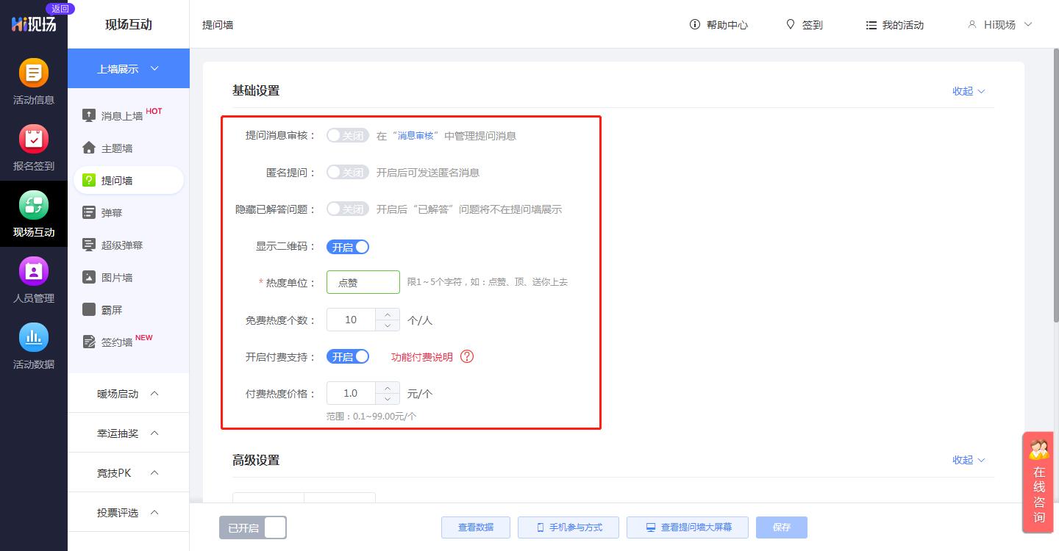1059x551 pixels.
Task: Click the 签到 location pin icon
Action: tap(789, 24)
